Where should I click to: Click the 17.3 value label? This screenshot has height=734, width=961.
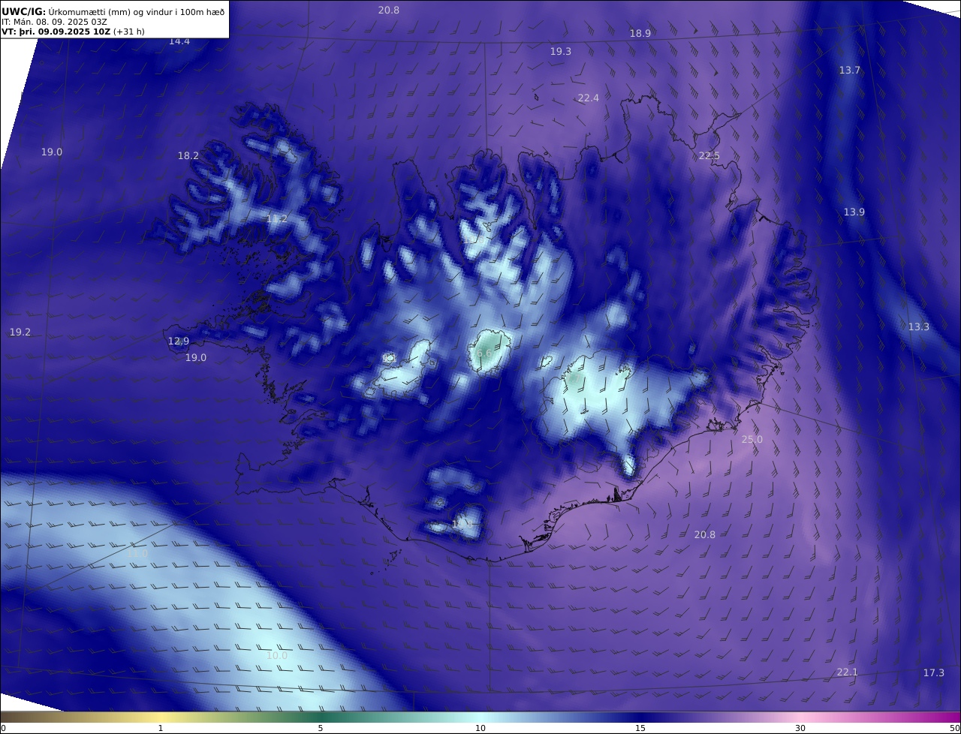934,673
